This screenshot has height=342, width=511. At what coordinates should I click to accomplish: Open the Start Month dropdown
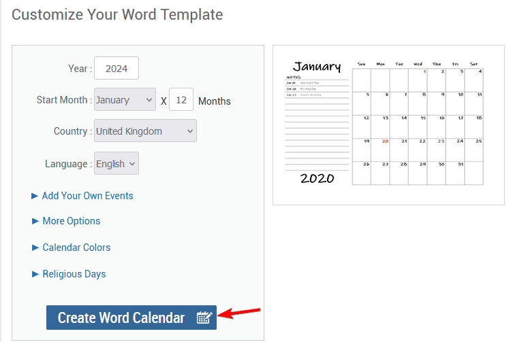pos(125,99)
